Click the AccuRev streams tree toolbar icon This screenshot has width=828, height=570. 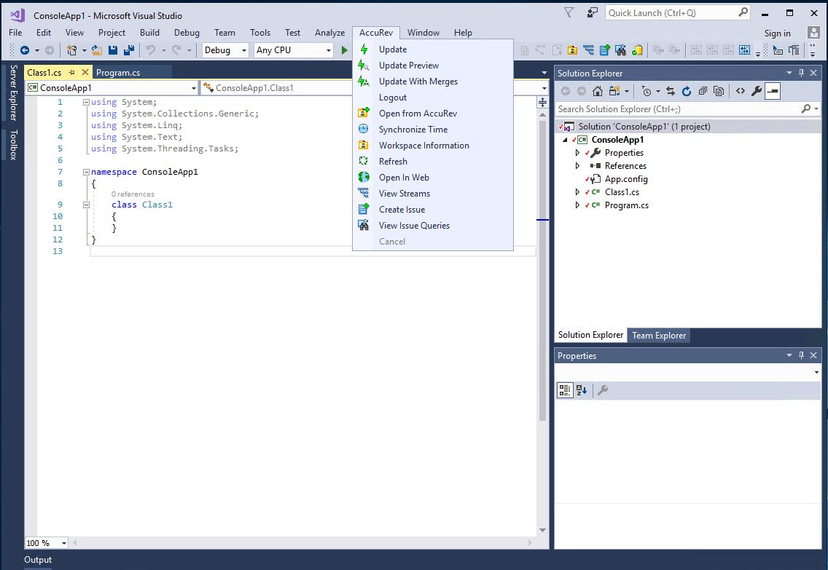[588, 50]
